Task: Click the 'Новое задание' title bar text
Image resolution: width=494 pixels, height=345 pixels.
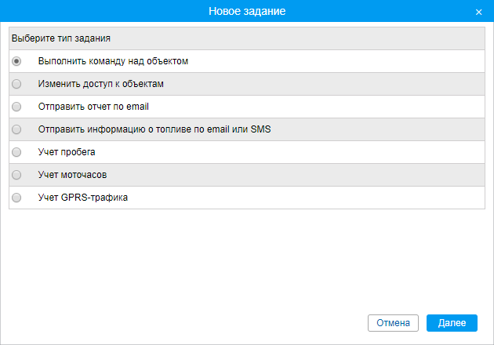Action: 247,11
